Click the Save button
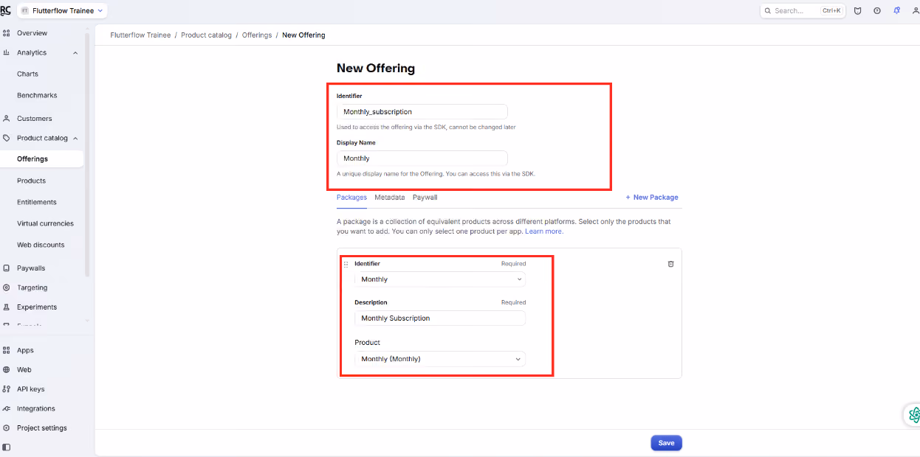Viewport: 920px width, 457px height. (x=666, y=443)
